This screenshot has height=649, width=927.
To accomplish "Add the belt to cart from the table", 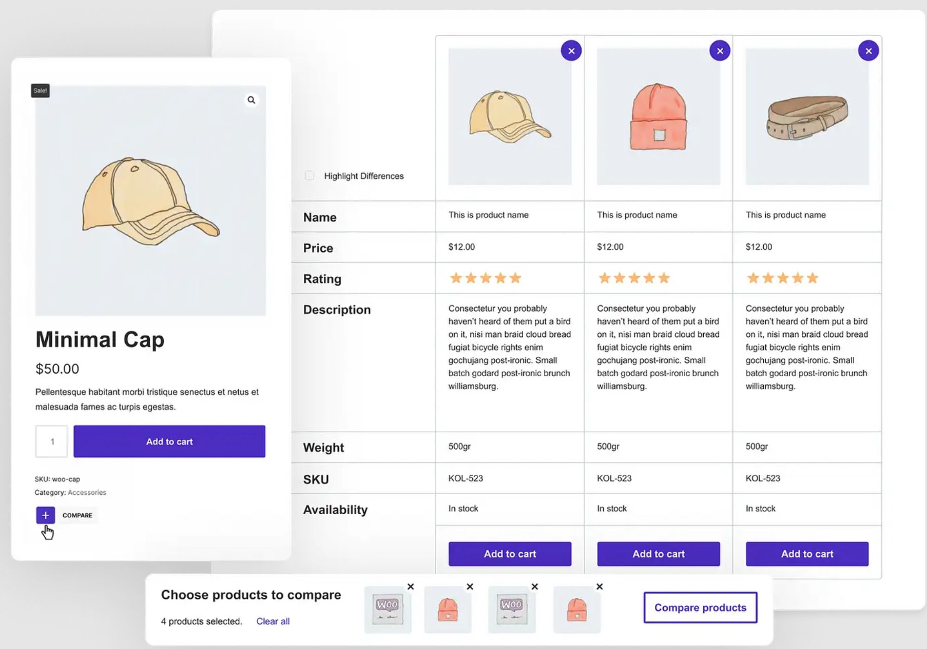I will (x=807, y=554).
